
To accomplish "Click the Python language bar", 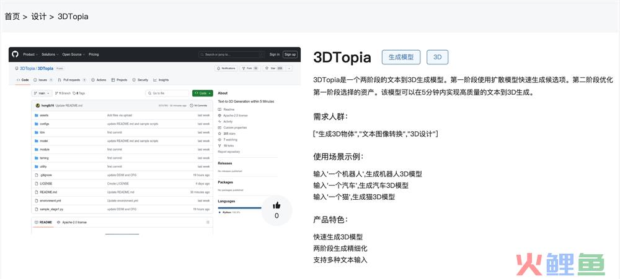I will pos(239,208).
